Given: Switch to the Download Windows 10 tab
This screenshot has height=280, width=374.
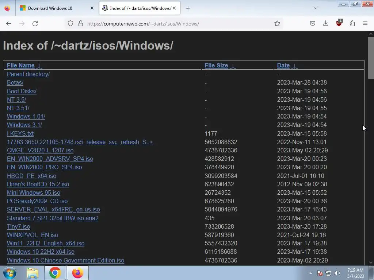Looking at the screenshot, I should (57, 8).
